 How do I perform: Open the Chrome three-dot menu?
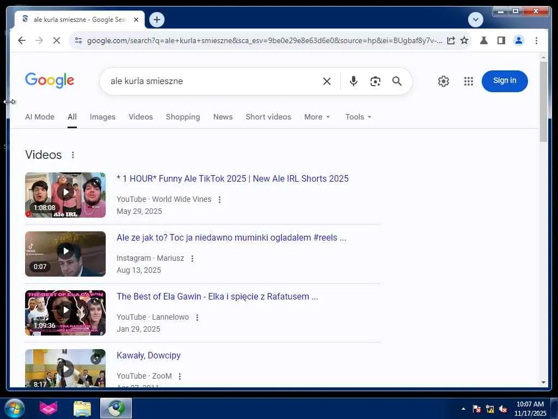coord(536,40)
